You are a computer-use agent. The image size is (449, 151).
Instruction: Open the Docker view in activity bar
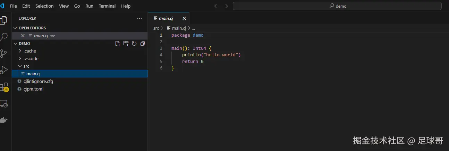(x=3, y=120)
